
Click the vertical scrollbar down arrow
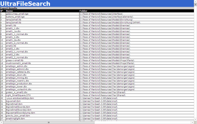pyautogui.click(x=195, y=119)
